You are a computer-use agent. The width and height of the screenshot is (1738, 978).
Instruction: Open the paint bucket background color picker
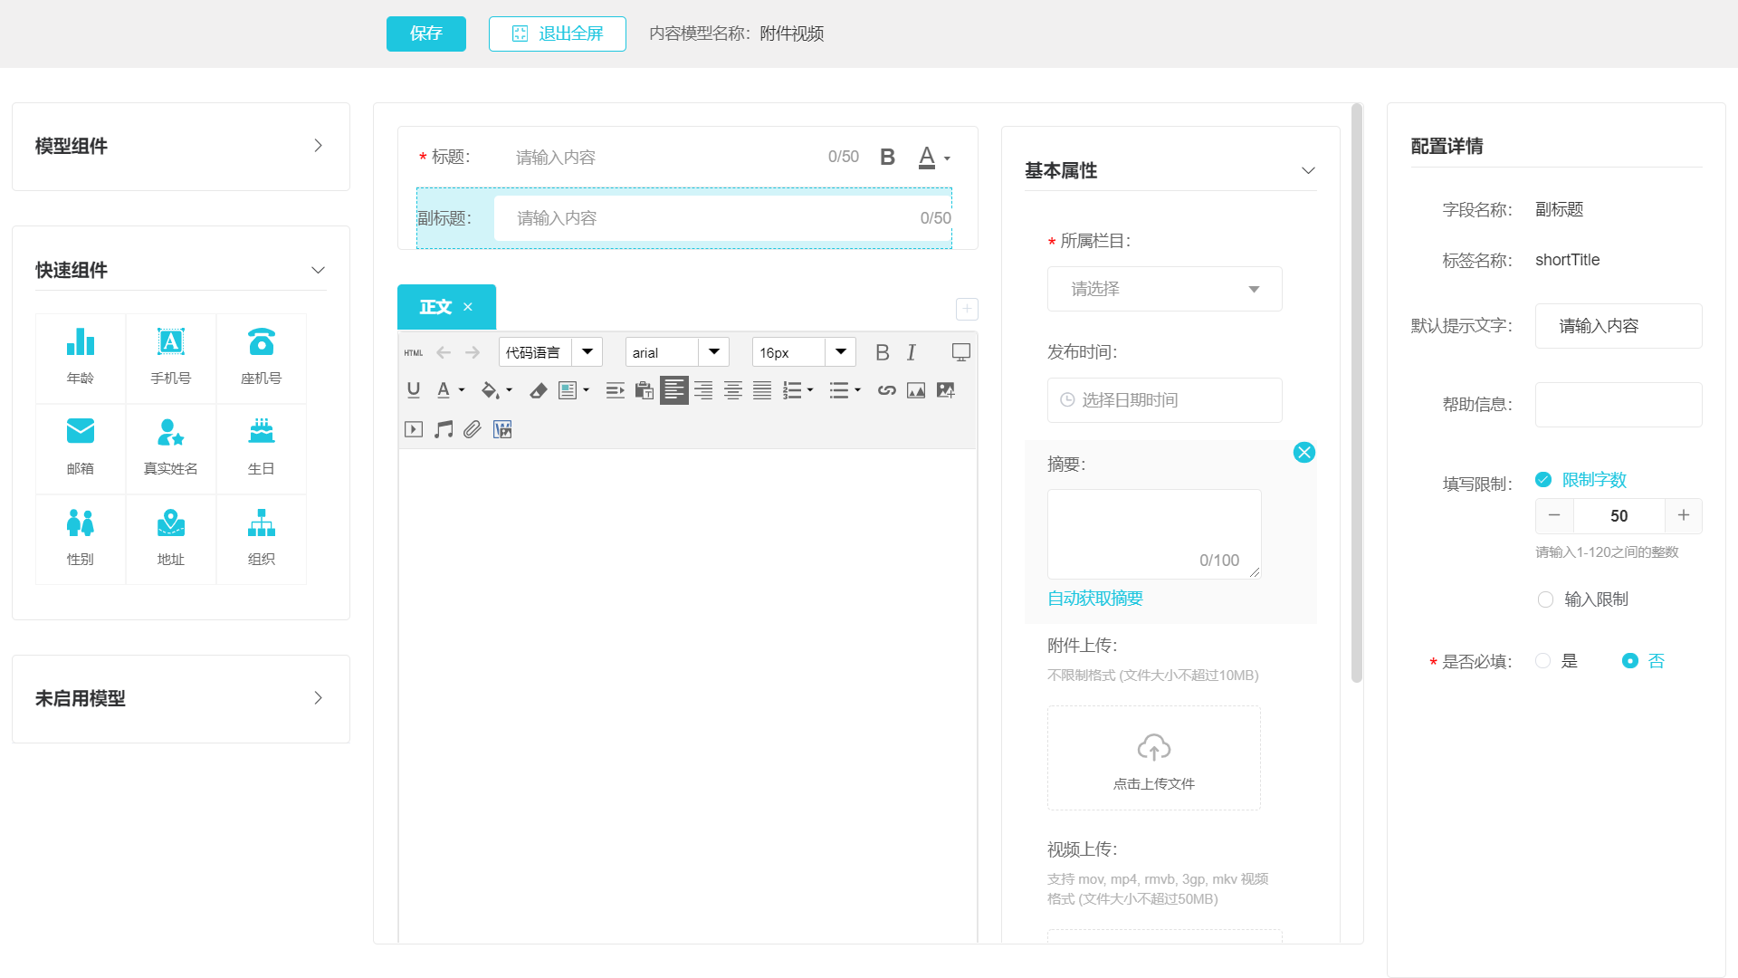(490, 390)
